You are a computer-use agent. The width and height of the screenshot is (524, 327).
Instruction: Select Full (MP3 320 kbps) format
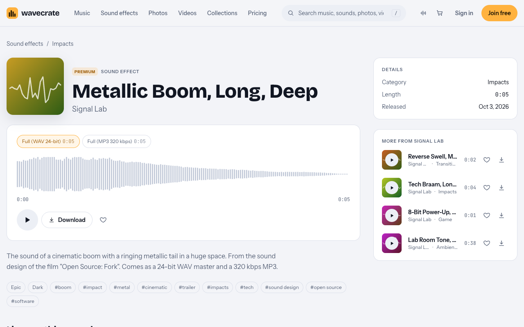[117, 141]
